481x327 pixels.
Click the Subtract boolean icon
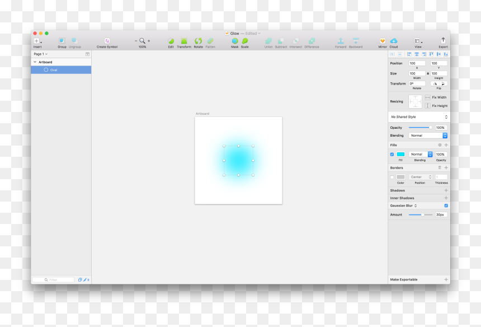pos(281,41)
